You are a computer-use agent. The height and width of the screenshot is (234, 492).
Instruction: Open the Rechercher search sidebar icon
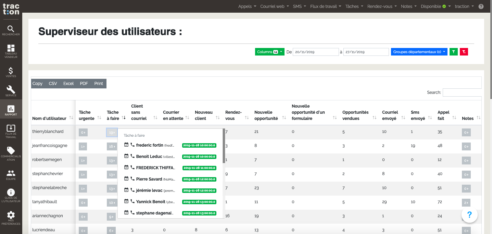point(11,30)
